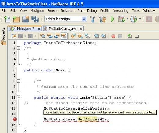
Task: Switch to the Main.java tab
Action: 24,29
